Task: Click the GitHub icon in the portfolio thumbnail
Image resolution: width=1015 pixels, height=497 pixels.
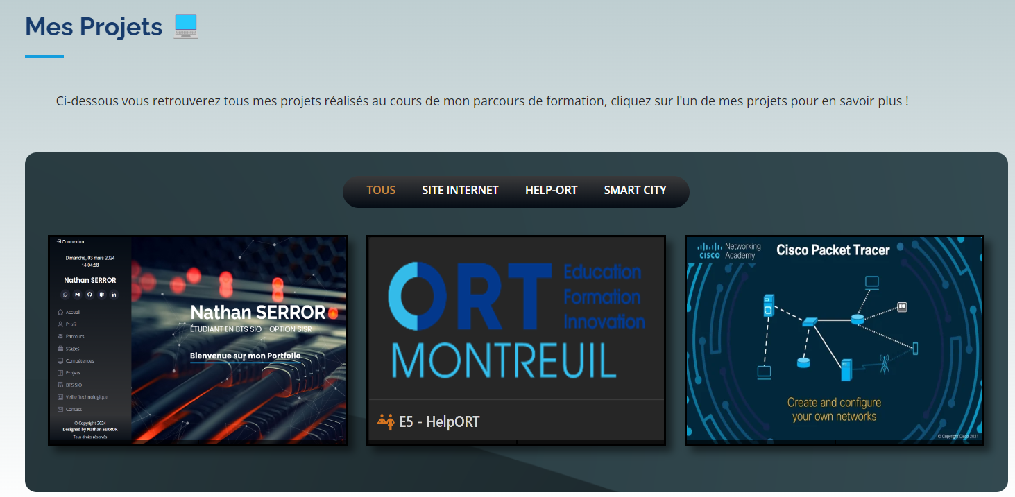Action: [89, 295]
